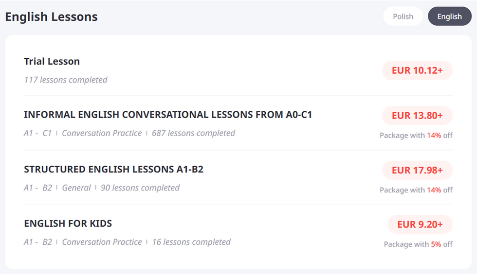Click the 687 lessons completed text
This screenshot has width=477, height=274.
[194, 133]
